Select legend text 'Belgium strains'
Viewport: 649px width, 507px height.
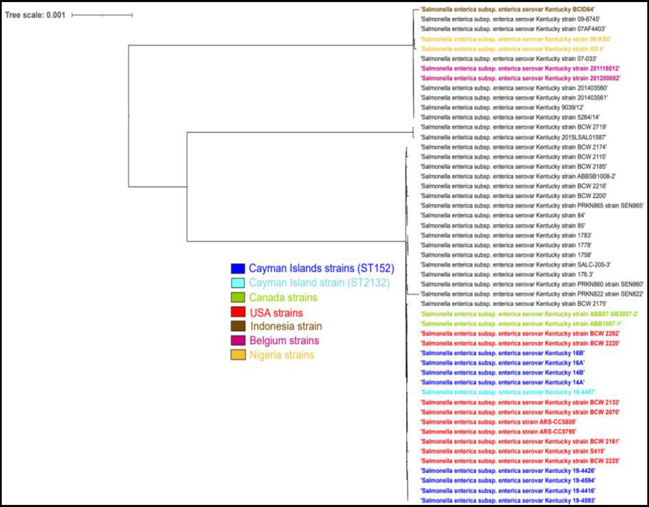tap(284, 340)
